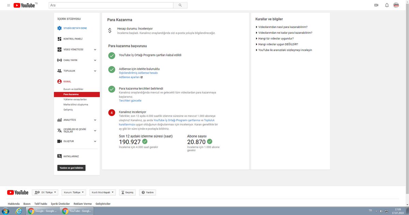Click the footer YouTube logo
Image resolution: width=409 pixels, height=215 pixels.
[18, 193]
